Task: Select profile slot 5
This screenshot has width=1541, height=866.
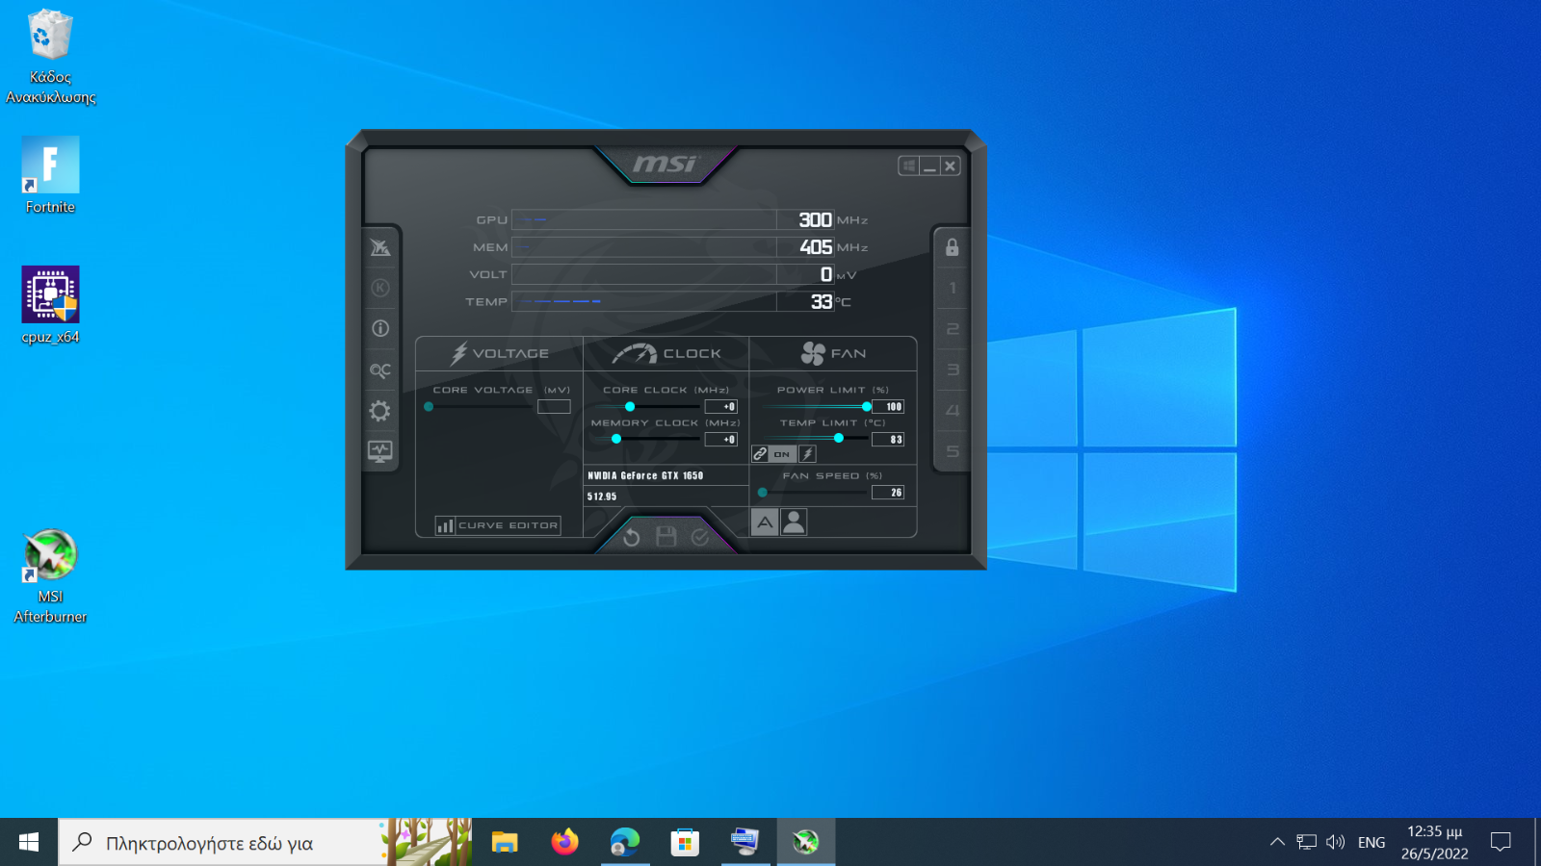Action: 953,451
